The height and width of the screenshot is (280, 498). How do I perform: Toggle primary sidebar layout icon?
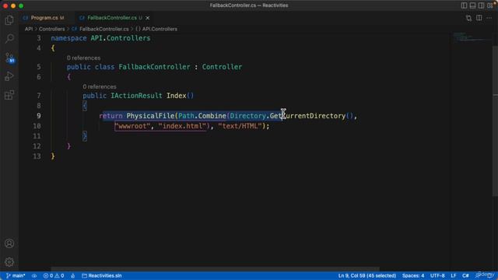464,5
